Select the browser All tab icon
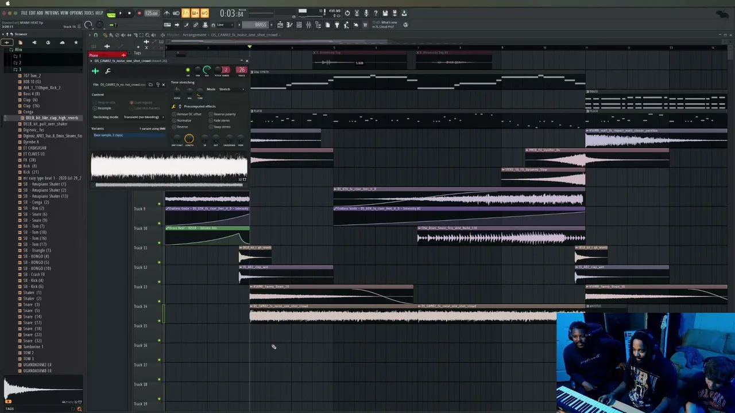Screen dimensions: 735x413 [x=7, y=42]
